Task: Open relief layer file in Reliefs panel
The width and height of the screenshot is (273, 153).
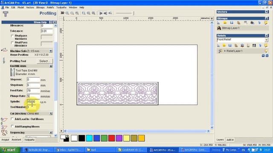Action: tap(224, 45)
